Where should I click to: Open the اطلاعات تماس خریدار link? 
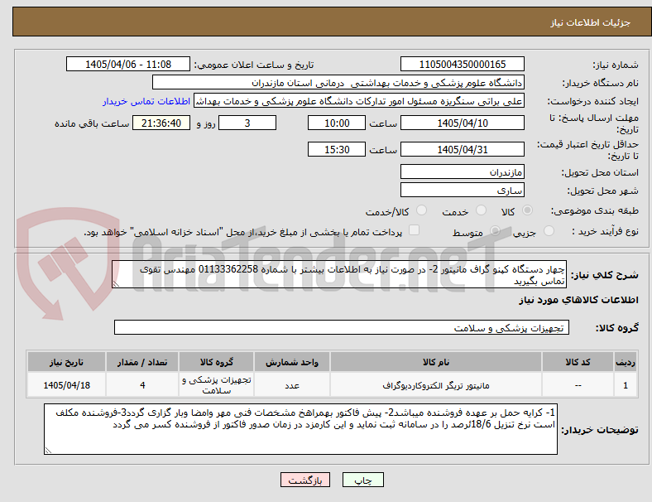click(x=146, y=101)
